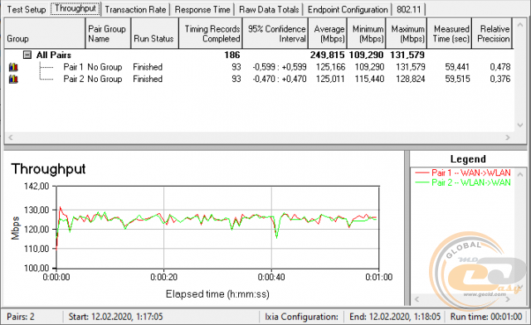The height and width of the screenshot is (325, 531).
Task: Sort by Group column header
Action: pos(44,33)
